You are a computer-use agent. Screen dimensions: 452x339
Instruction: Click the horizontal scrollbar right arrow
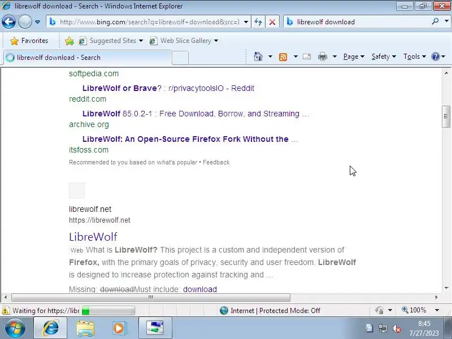pyautogui.click(x=436, y=297)
